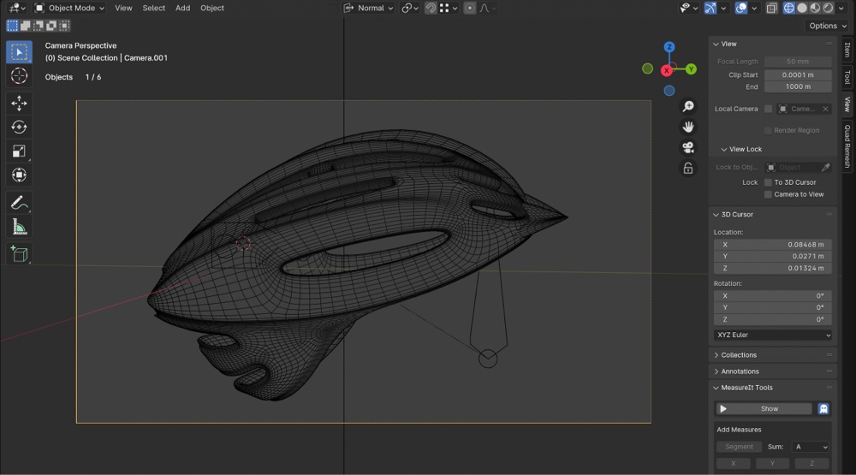
Task: Open the Select menu
Action: pyautogui.click(x=154, y=8)
